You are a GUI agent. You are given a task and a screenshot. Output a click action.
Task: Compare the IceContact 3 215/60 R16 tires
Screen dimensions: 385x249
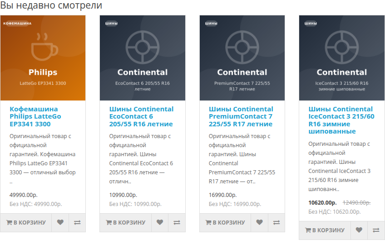pos(376,230)
